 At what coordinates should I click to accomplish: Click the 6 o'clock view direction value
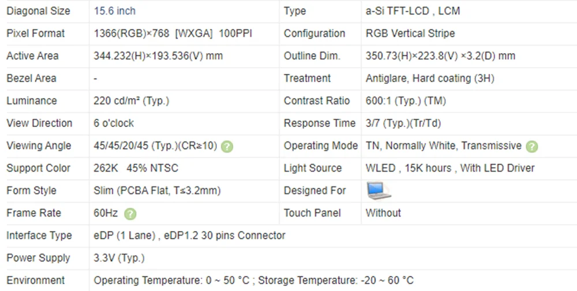tap(114, 124)
